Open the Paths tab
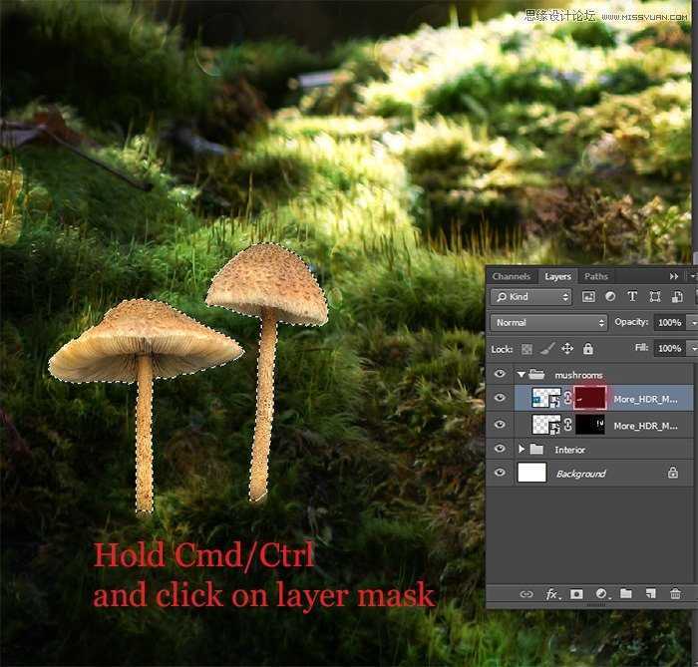 [596, 276]
